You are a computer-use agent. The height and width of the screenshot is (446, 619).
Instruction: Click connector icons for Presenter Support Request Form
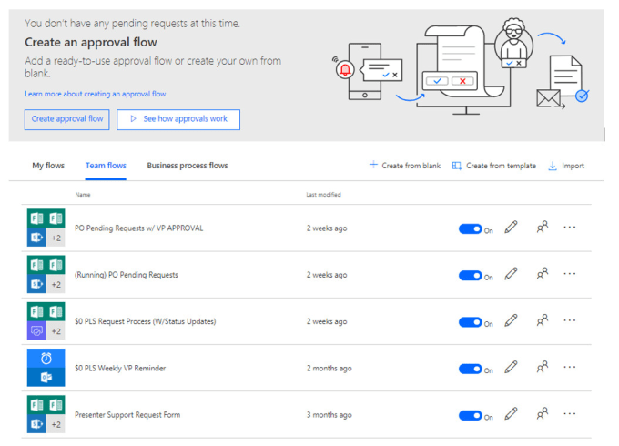click(46, 414)
